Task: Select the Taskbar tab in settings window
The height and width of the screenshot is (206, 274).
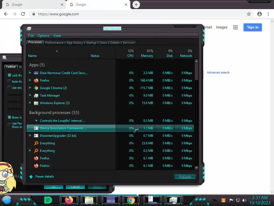Action: pos(11,67)
